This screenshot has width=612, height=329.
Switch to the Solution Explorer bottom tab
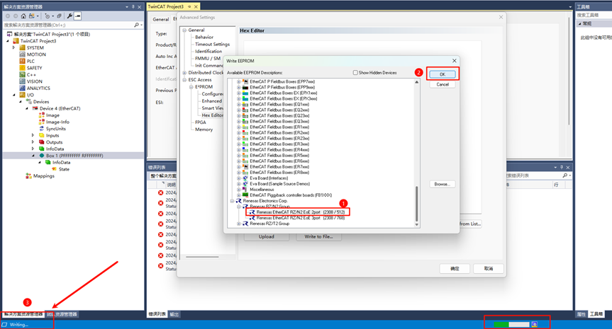pyautogui.click(x=23, y=314)
